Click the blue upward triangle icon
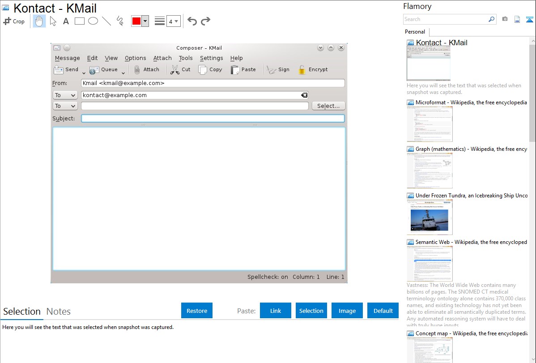The image size is (536, 363). pos(529,19)
